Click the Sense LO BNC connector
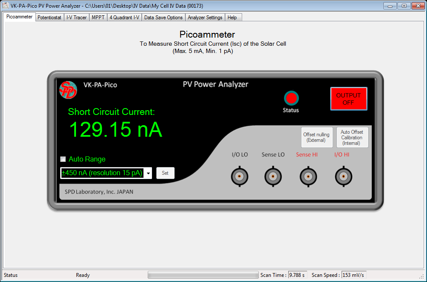Viewport: 427px width, 282px height. pyautogui.click(x=273, y=176)
